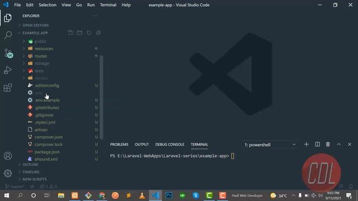This screenshot has width=358, height=201.
Task: Maximize the panel with the up chevron
Action: pos(338,145)
